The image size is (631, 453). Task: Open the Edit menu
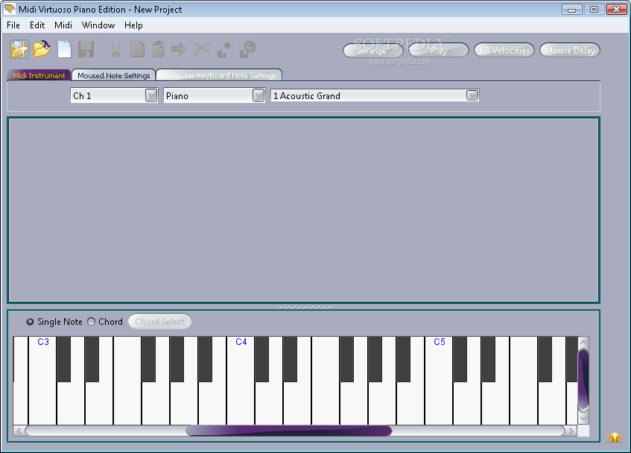(37, 25)
